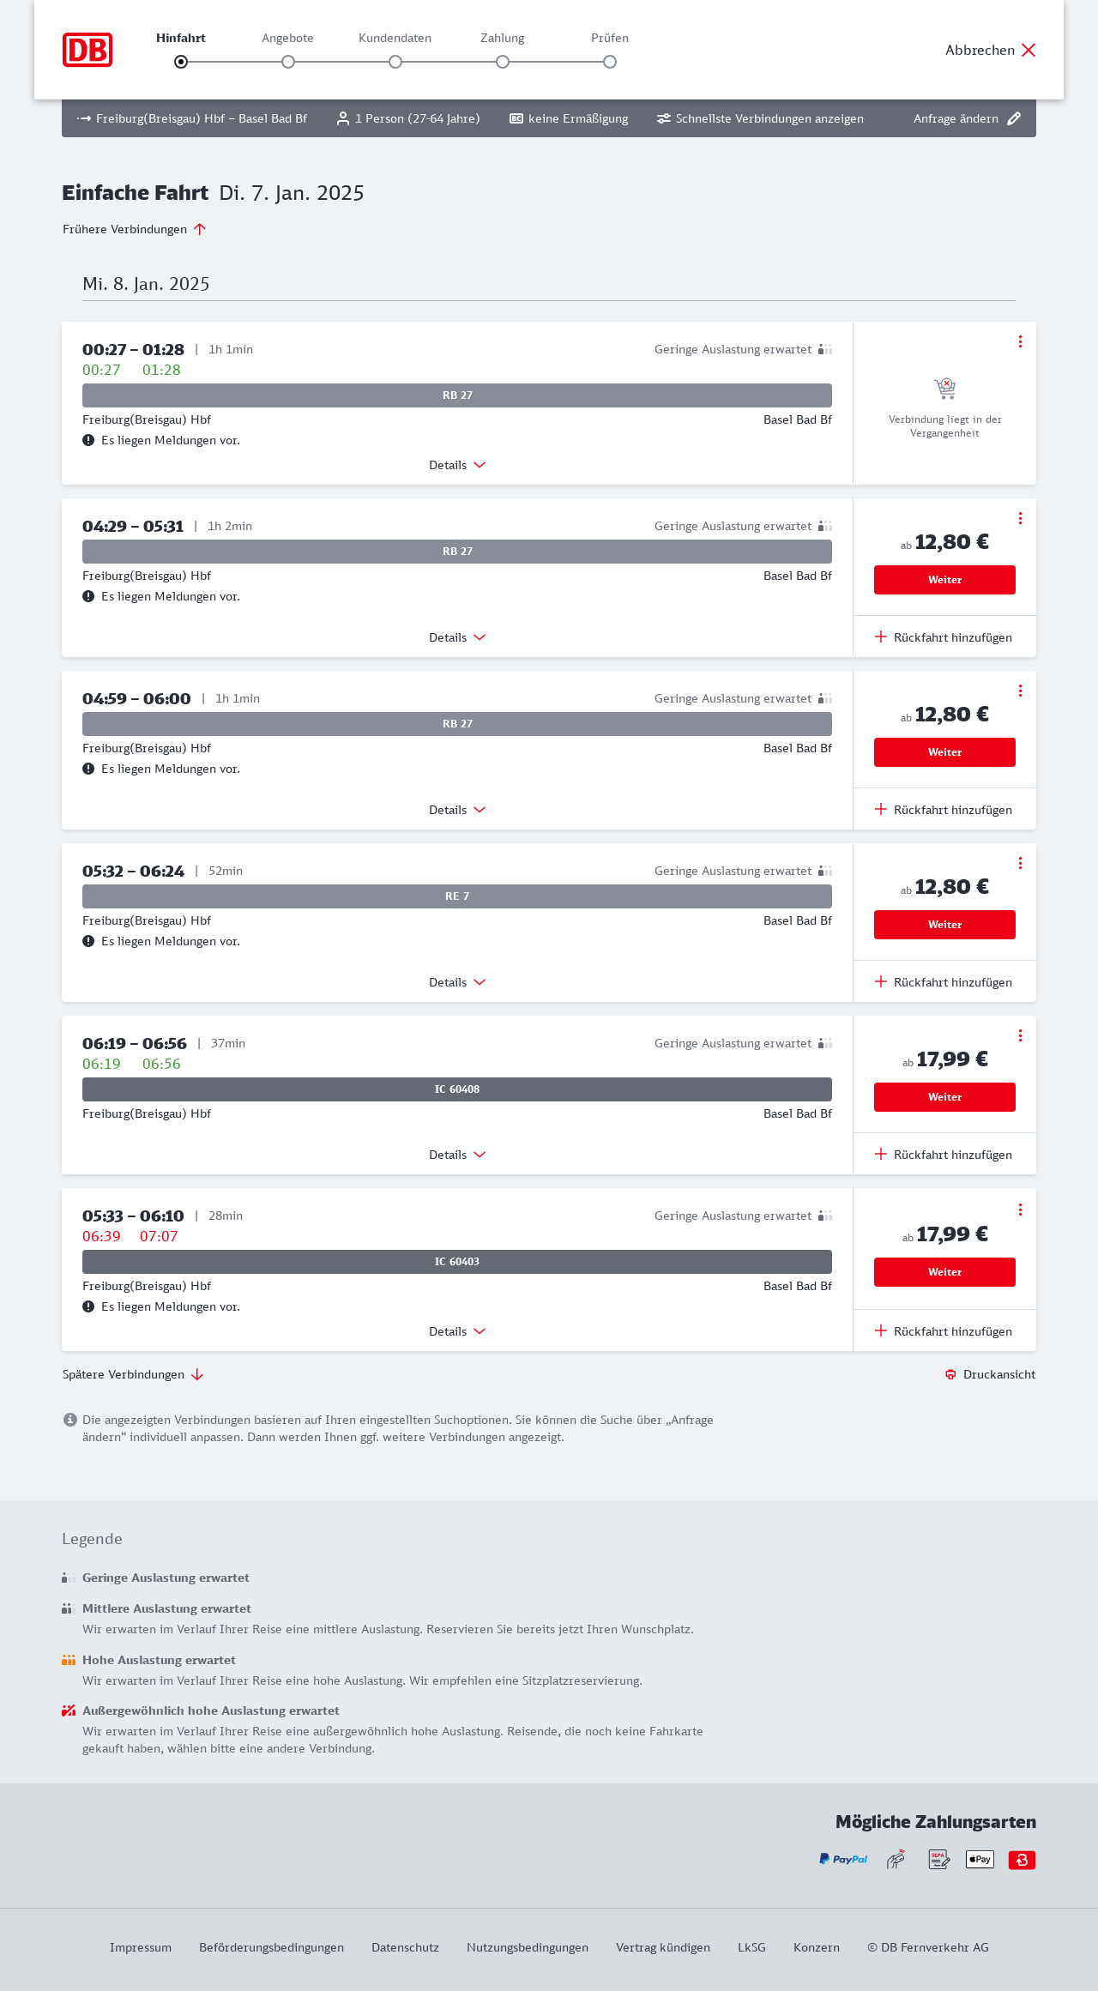Click plus icon to add return for 04:29 trip
Image resolution: width=1098 pixels, height=1991 pixels.
(x=881, y=637)
